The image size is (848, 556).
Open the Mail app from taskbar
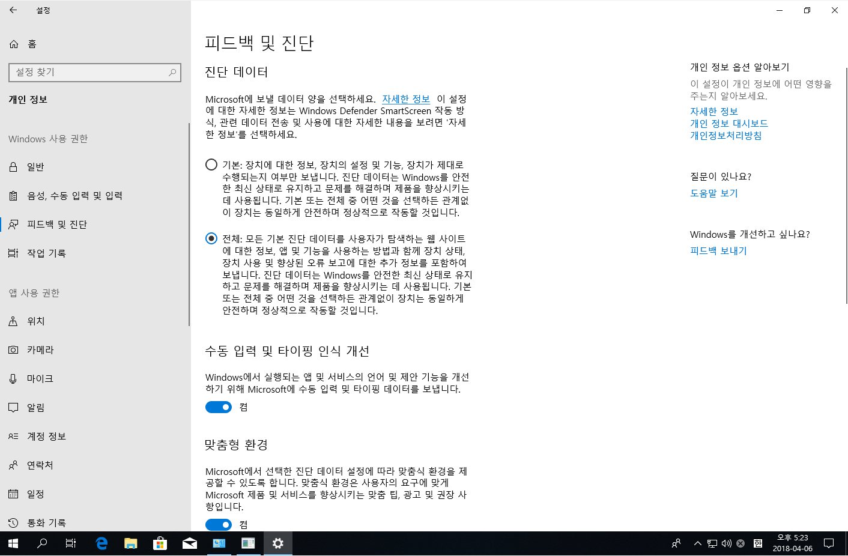(189, 543)
